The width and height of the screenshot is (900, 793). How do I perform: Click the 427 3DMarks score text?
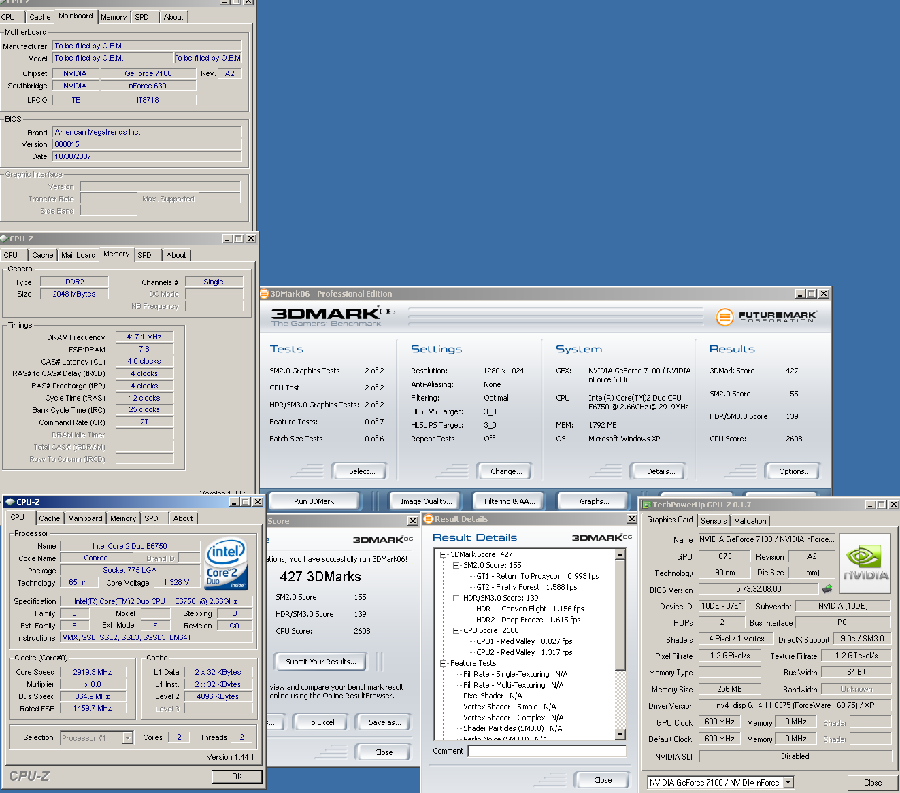point(320,577)
